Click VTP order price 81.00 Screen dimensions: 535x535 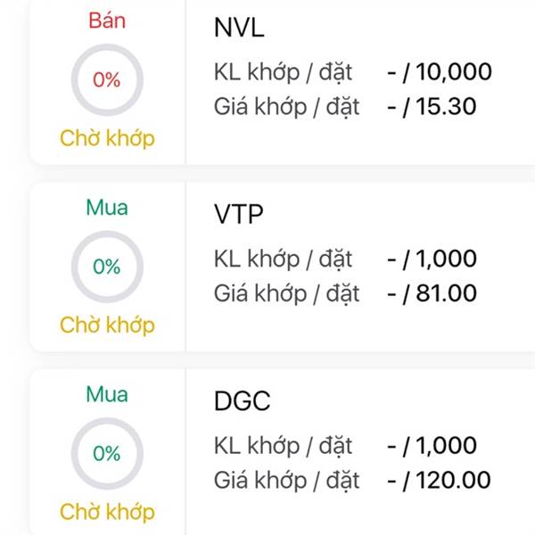click(447, 293)
